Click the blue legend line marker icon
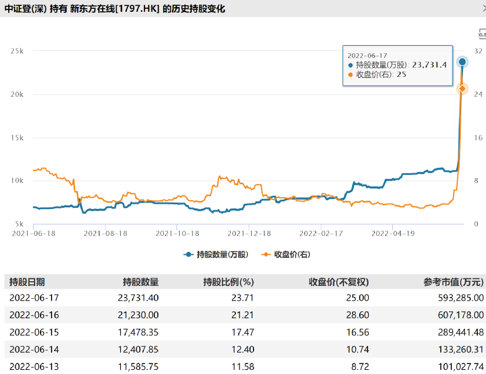486x374 pixels. pyautogui.click(x=188, y=255)
